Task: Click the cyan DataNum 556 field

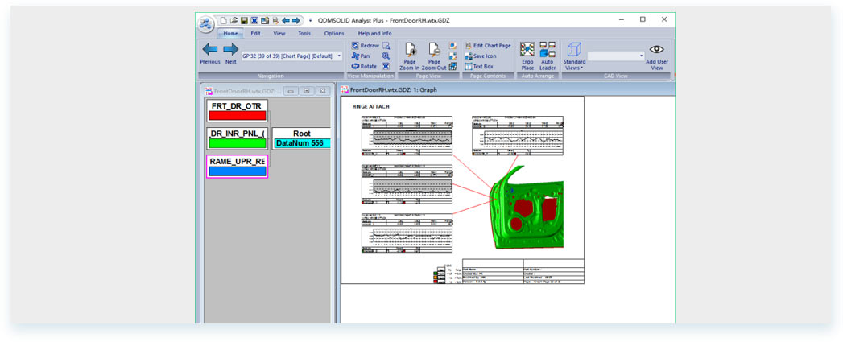Action: tap(302, 143)
